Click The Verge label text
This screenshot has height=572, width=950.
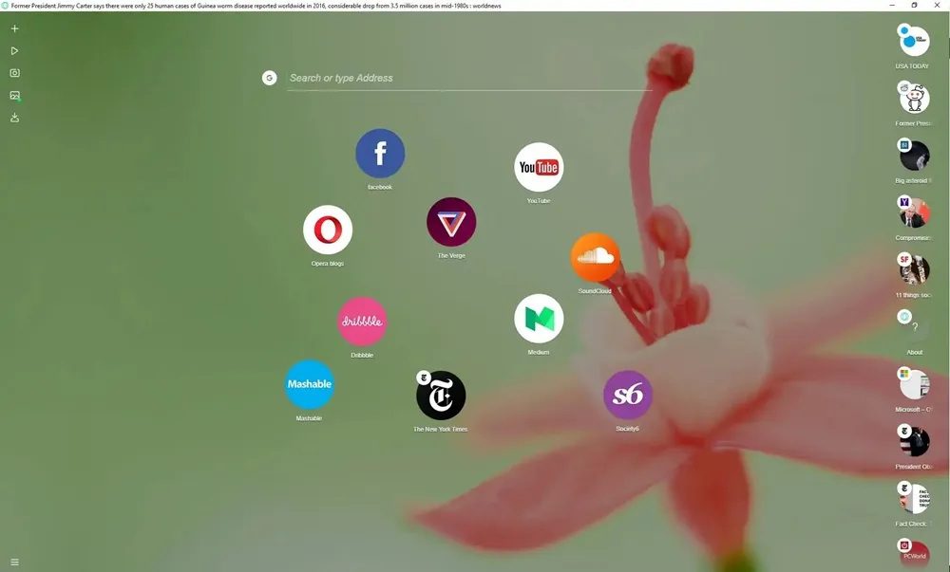click(451, 256)
